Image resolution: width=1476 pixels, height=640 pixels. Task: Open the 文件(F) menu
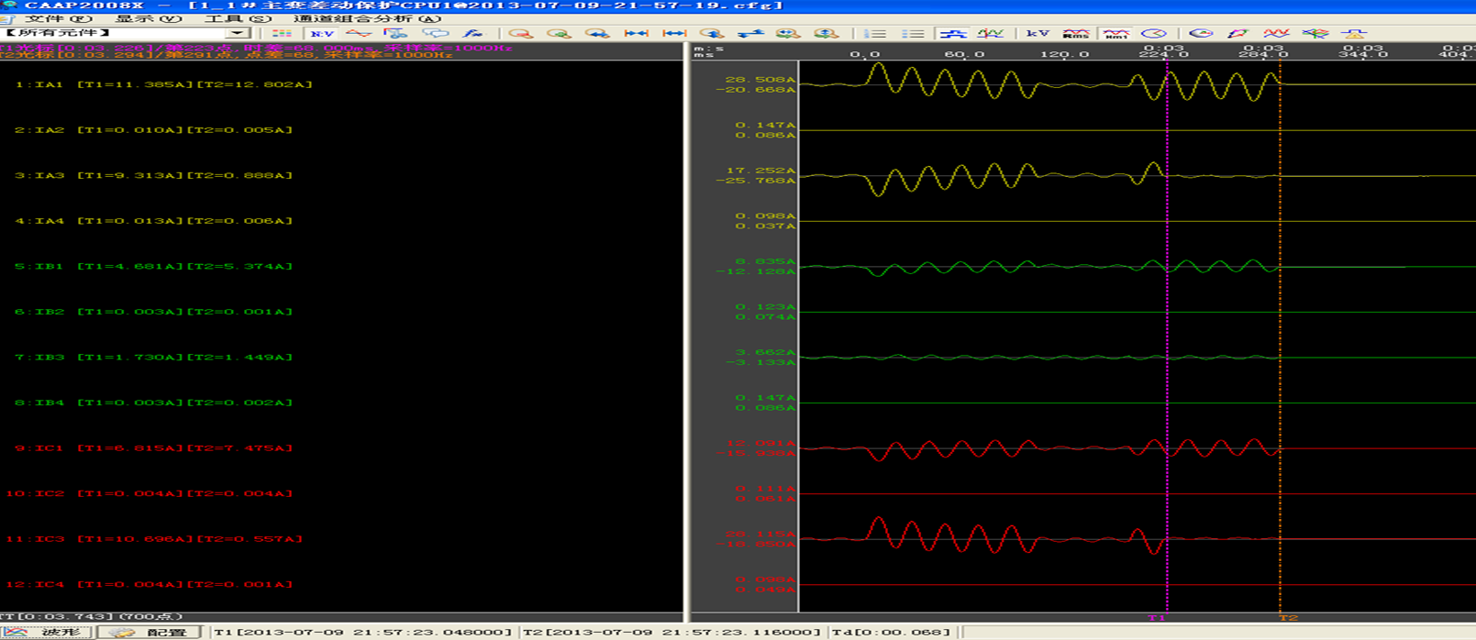coord(57,18)
